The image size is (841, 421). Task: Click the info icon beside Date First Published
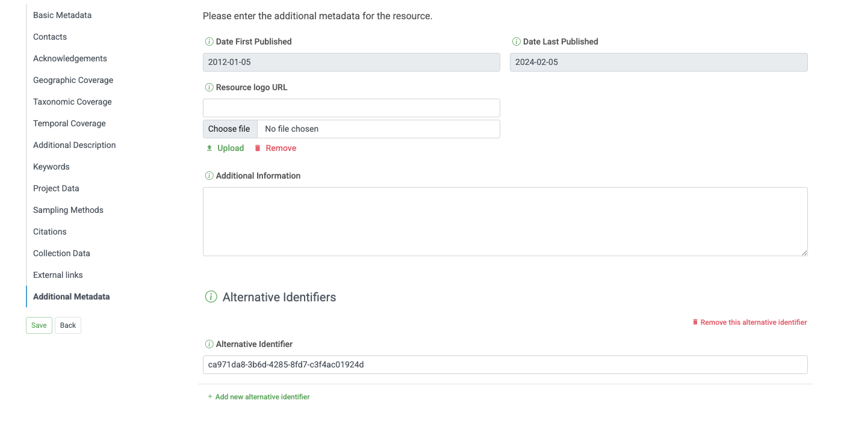pos(209,41)
